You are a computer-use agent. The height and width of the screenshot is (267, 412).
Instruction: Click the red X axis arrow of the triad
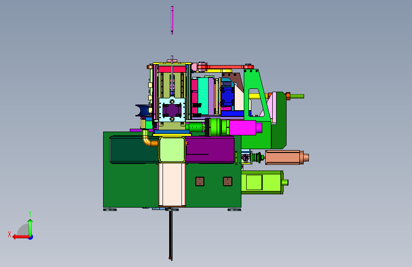(21, 237)
